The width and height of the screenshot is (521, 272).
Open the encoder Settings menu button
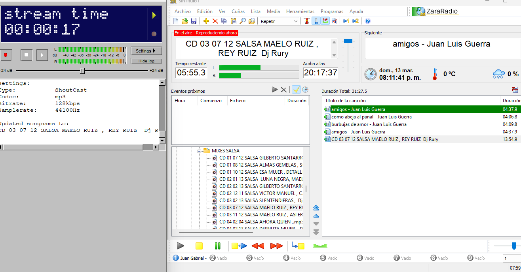point(146,51)
